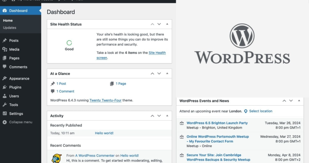Click meetup icon beside Portsmouth Meetup
The width and height of the screenshot is (309, 163).
pyautogui.click(x=182, y=137)
